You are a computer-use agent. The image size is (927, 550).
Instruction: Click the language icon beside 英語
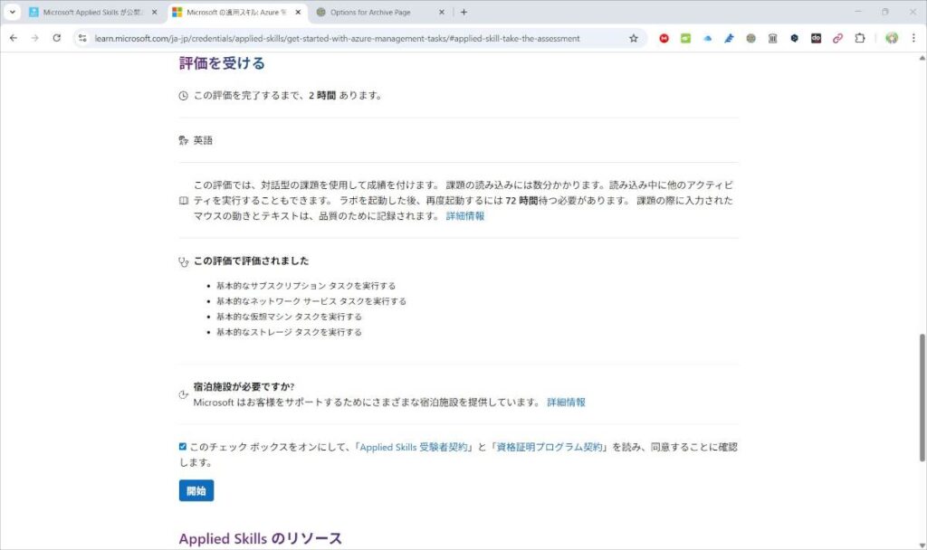(x=183, y=140)
